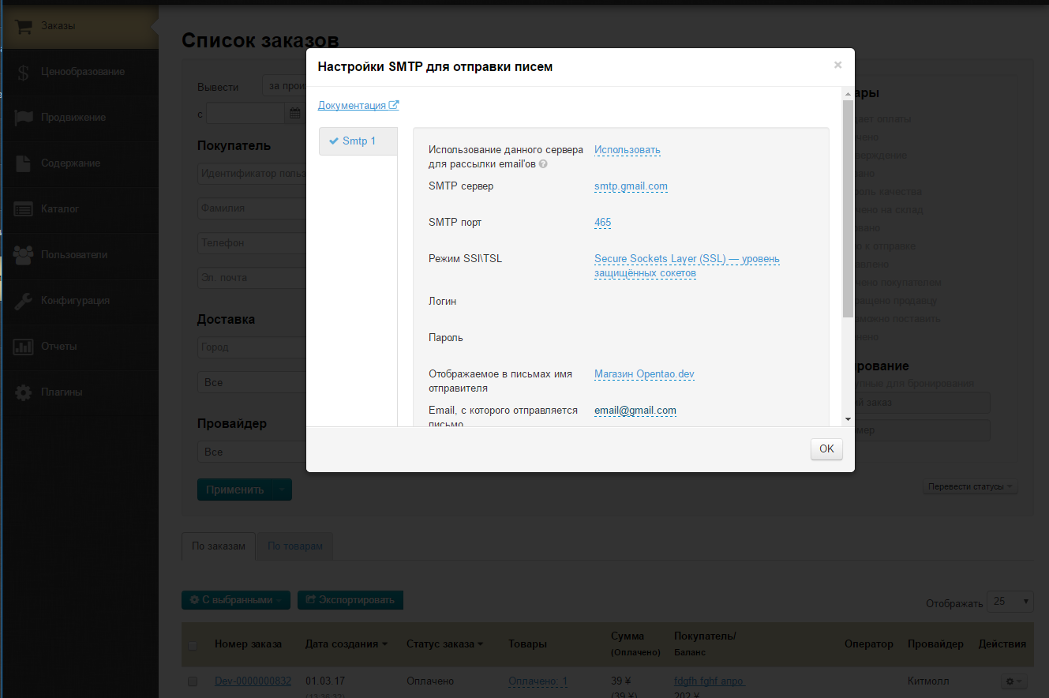Tick checkbox for order Dev-0000000832
Image resolution: width=1049 pixels, height=698 pixels.
click(193, 681)
